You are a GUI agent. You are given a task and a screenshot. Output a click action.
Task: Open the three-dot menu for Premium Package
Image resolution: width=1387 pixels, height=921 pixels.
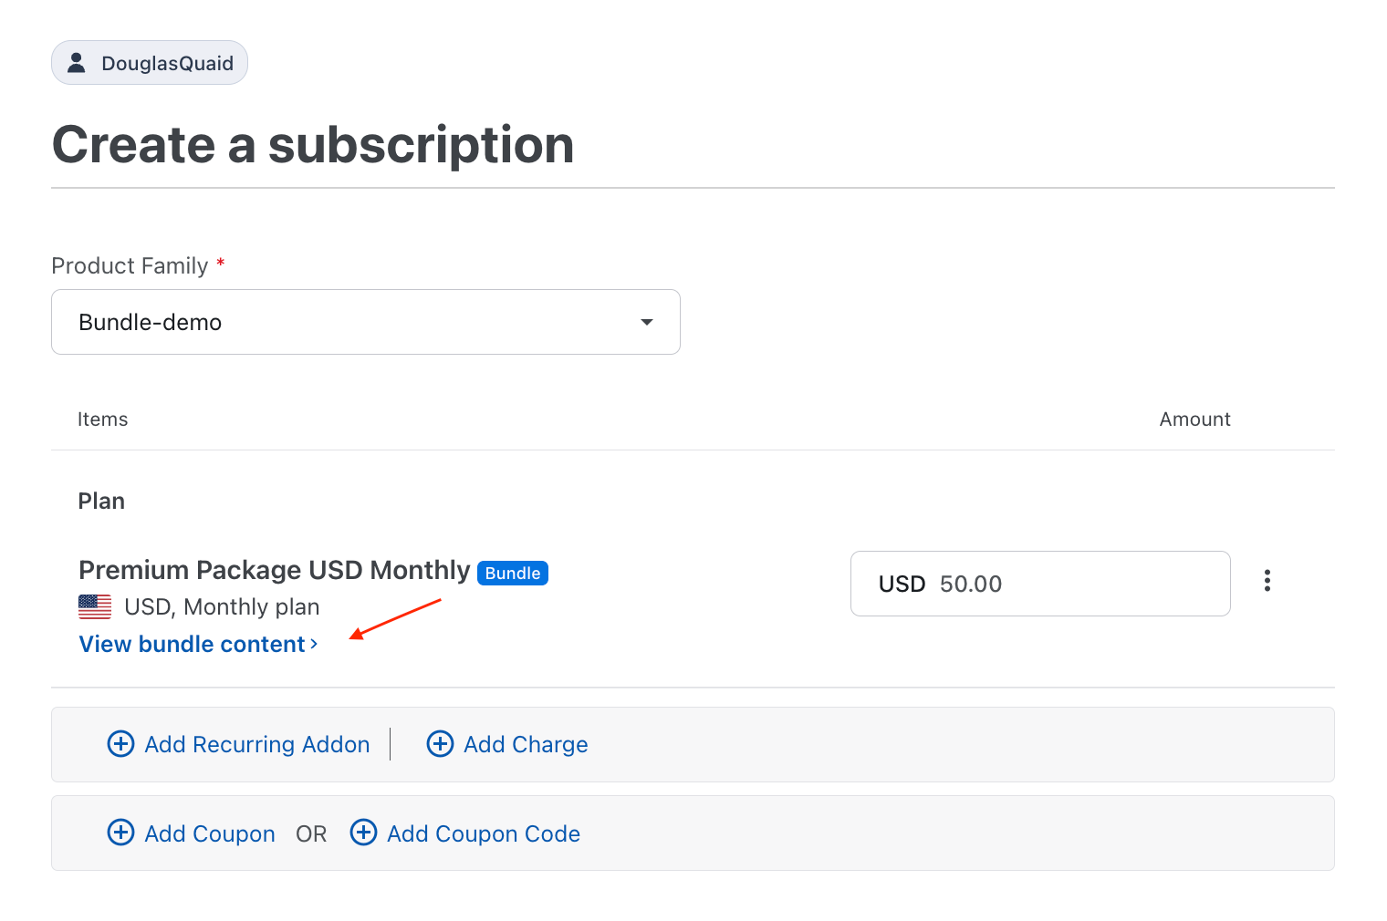click(1267, 581)
